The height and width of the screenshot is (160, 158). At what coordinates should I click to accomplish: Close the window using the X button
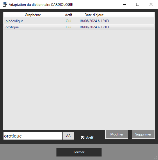[151, 4]
